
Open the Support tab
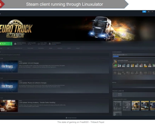tap(78, 48)
